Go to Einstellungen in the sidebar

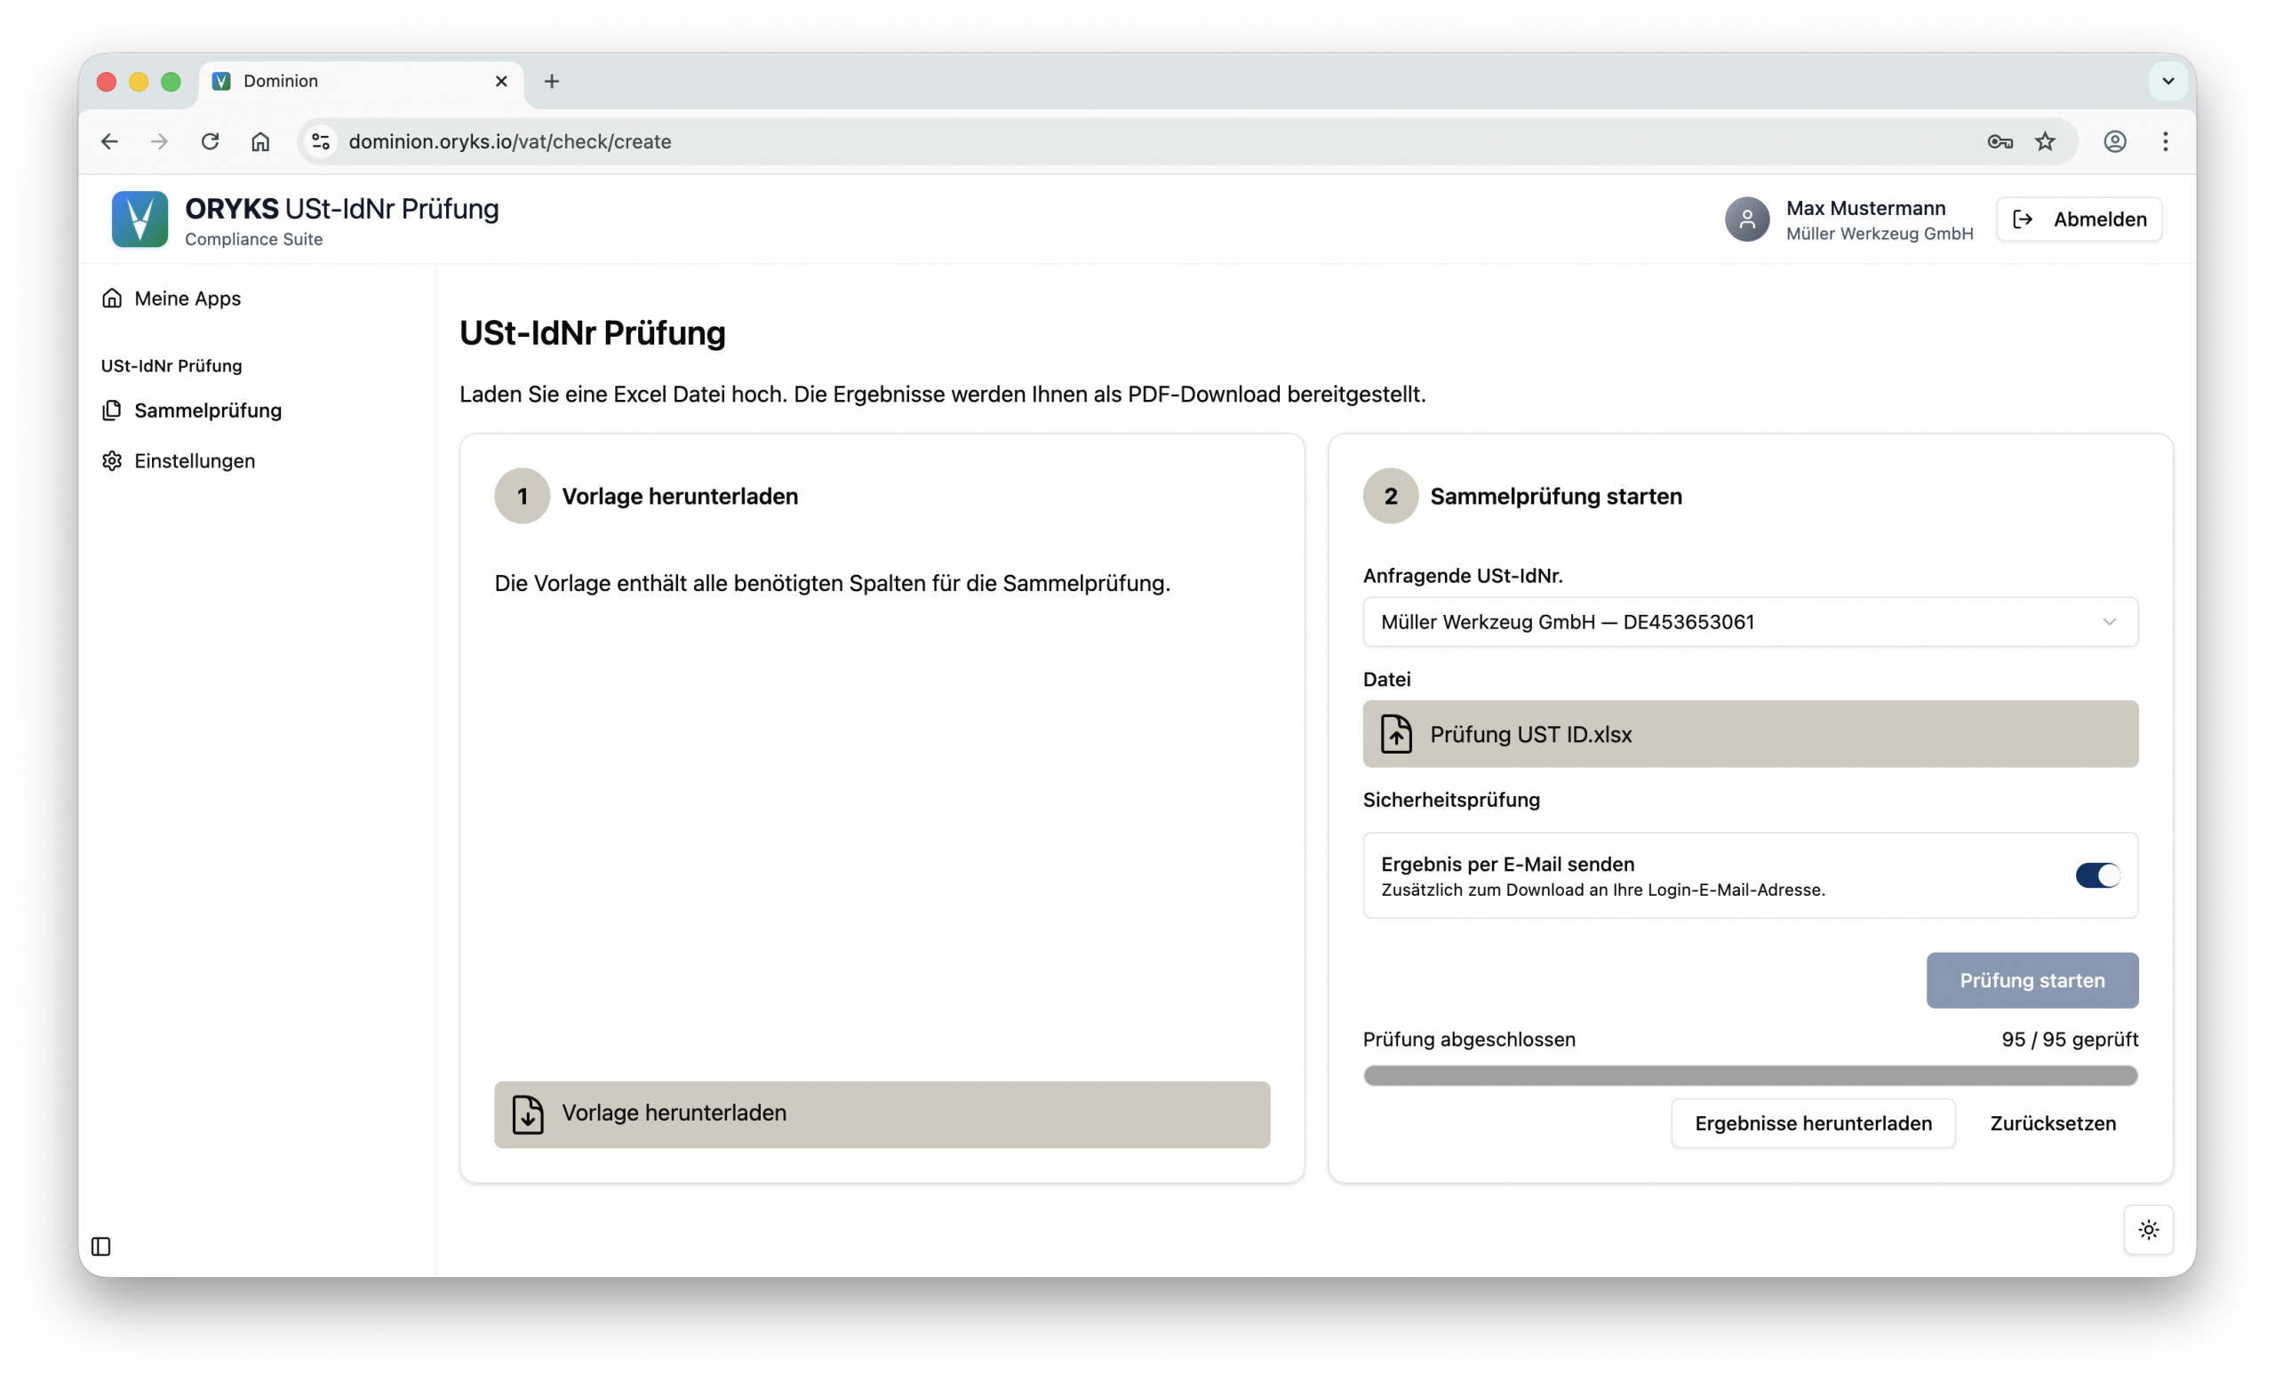point(194,460)
